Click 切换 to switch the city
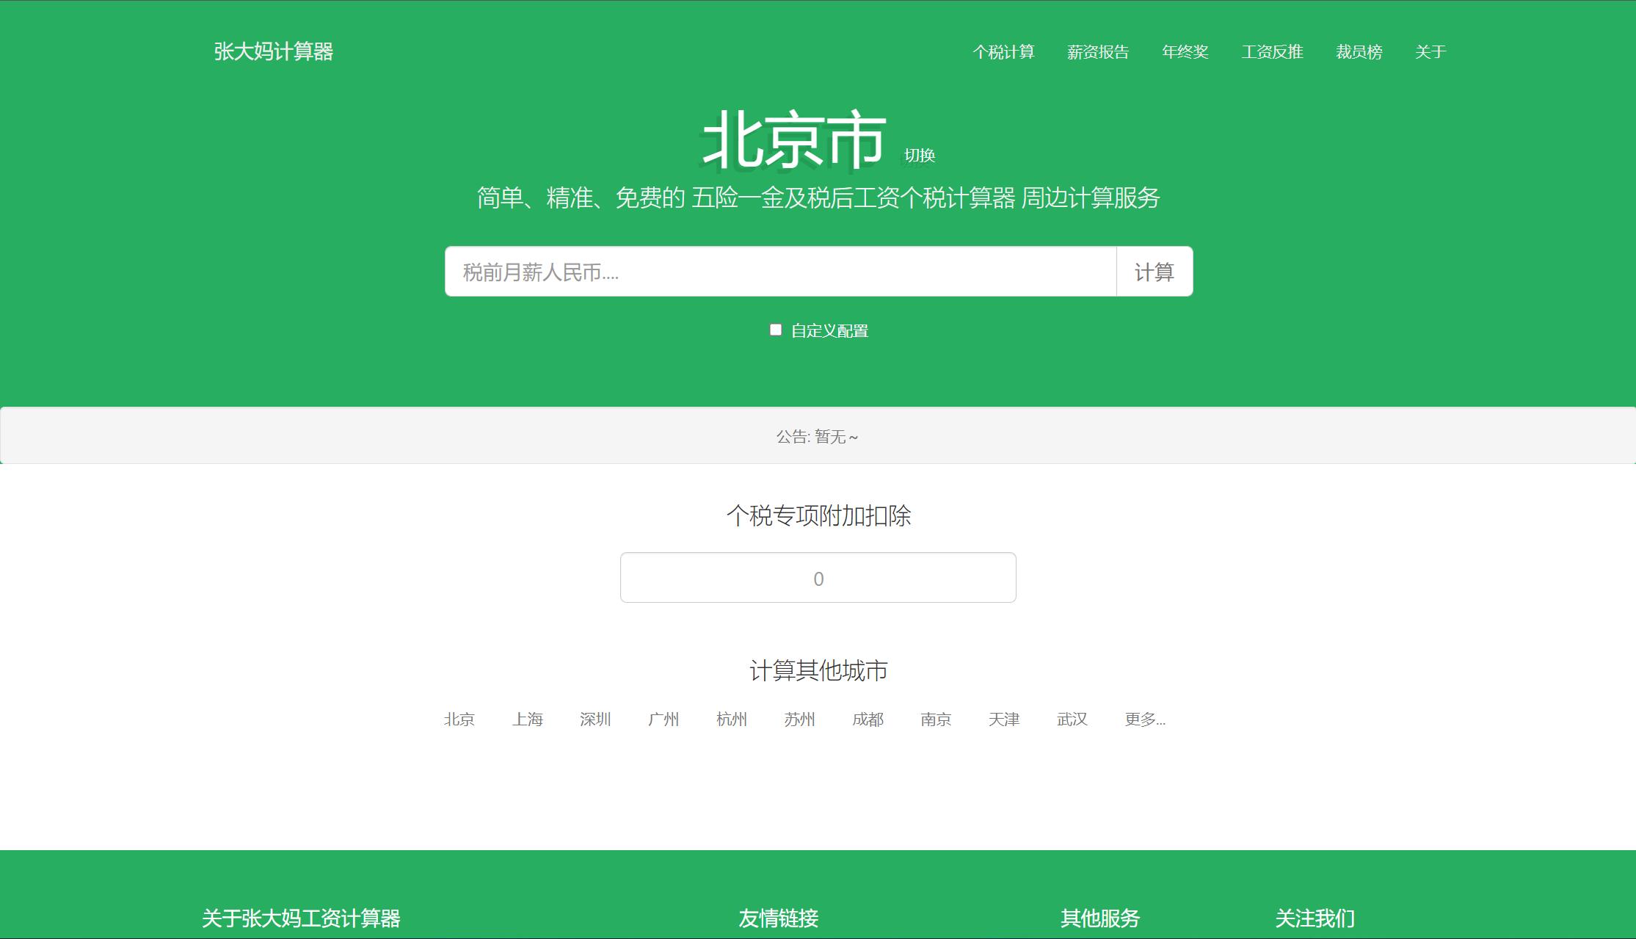Screen dimensions: 1636x939 [922, 156]
